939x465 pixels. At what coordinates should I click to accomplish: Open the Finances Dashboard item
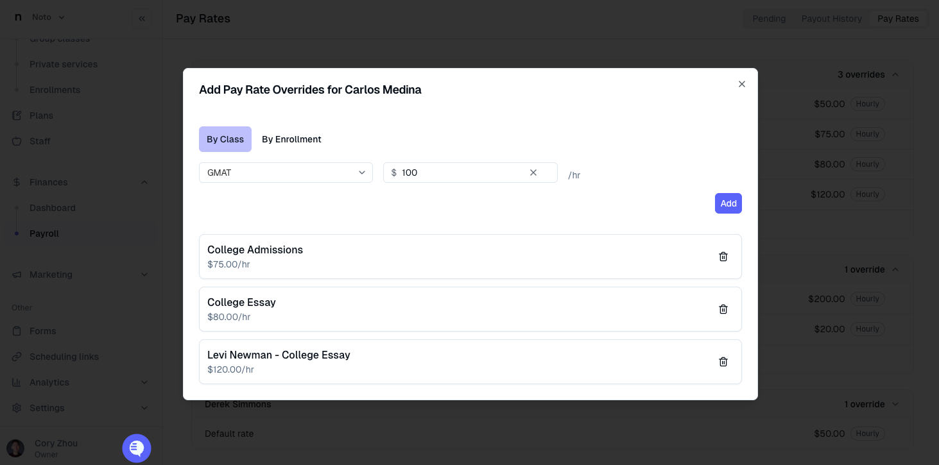(53, 208)
